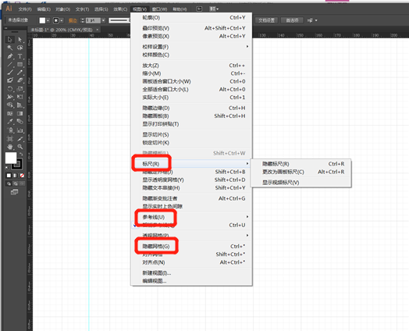This screenshot has width=409, height=331.
Task: Open the 对象(O) menu
Action: 63,9
